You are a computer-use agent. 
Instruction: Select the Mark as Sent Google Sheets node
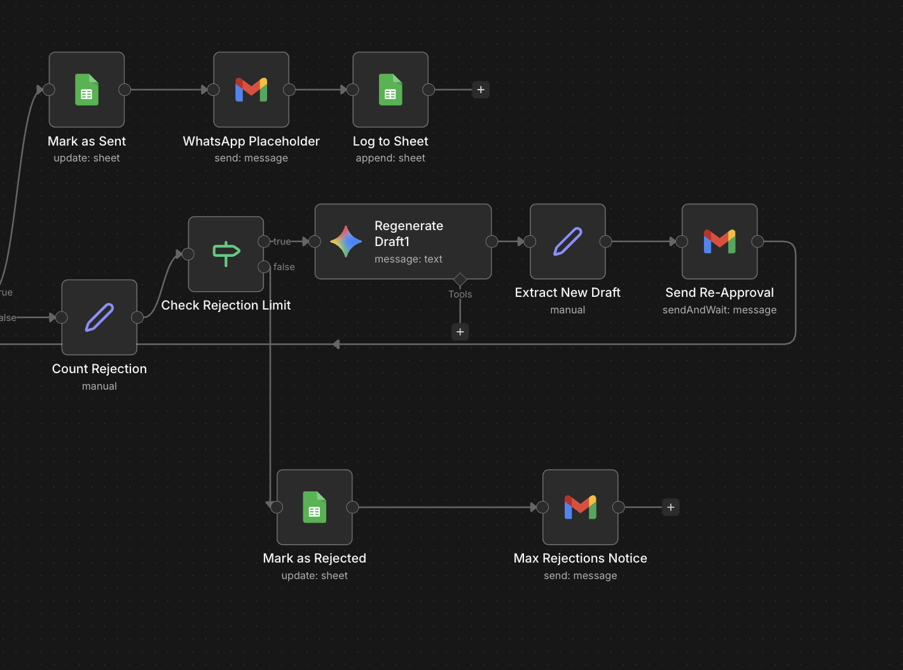[86, 90]
